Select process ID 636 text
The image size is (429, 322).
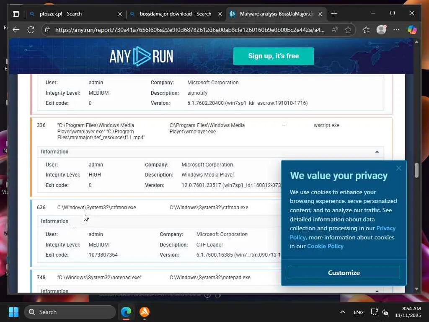[41, 208]
